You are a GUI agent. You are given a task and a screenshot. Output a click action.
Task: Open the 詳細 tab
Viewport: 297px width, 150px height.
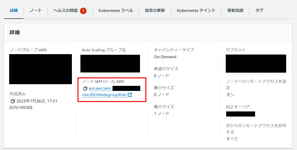14,10
